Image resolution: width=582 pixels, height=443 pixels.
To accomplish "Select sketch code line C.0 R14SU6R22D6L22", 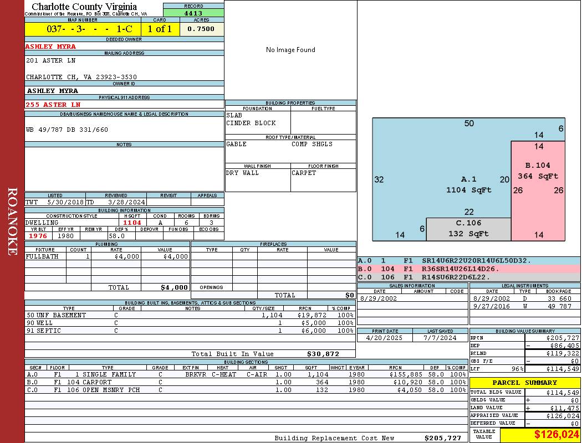I will [469, 277].
